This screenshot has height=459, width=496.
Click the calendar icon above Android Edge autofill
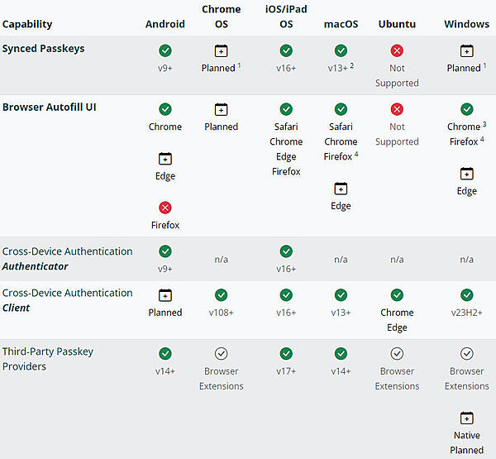click(x=165, y=159)
